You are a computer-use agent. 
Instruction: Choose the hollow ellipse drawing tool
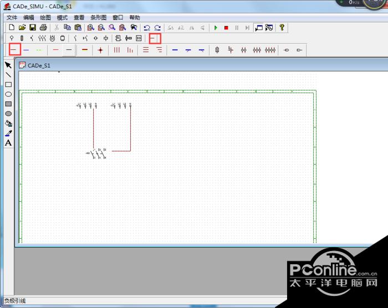8,94
